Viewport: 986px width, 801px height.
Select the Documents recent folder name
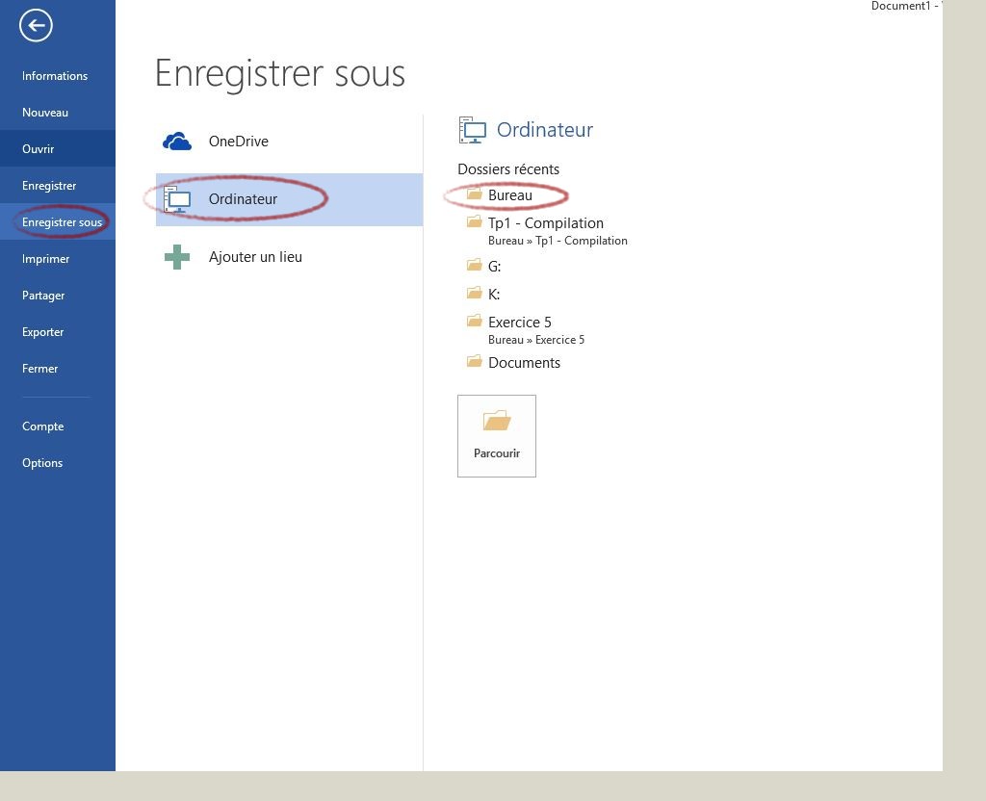point(524,363)
